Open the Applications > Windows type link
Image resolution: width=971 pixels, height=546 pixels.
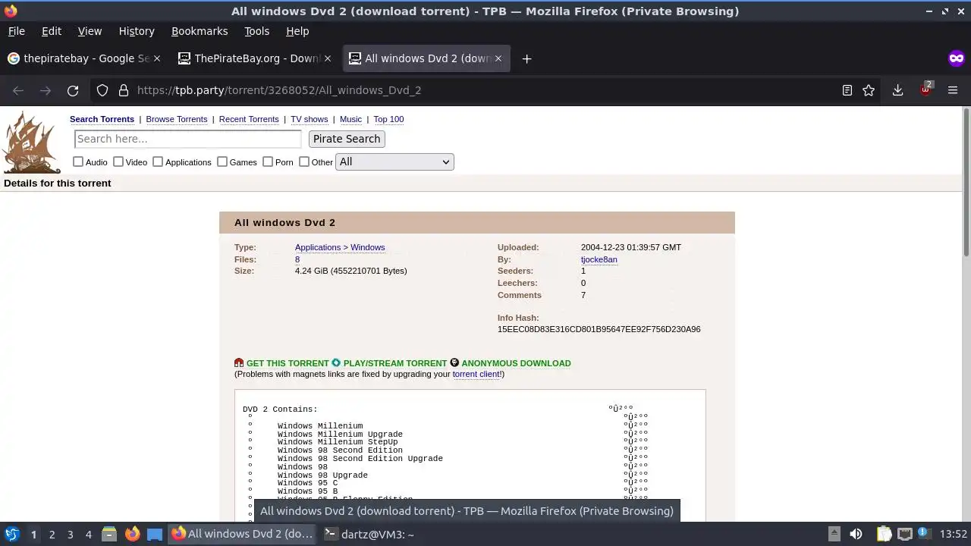coord(340,247)
